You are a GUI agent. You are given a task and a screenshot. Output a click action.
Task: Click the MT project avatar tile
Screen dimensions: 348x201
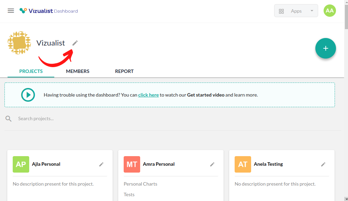(x=132, y=164)
